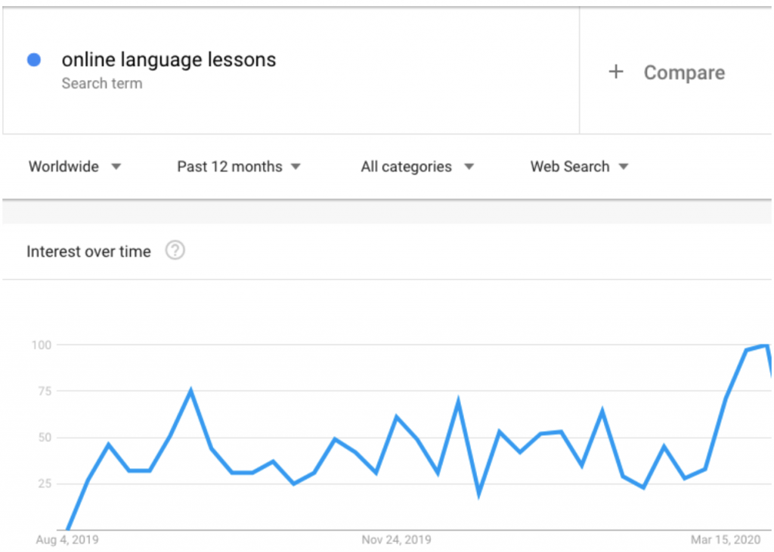Click the Mar 15, 2020 axis label

point(725,540)
